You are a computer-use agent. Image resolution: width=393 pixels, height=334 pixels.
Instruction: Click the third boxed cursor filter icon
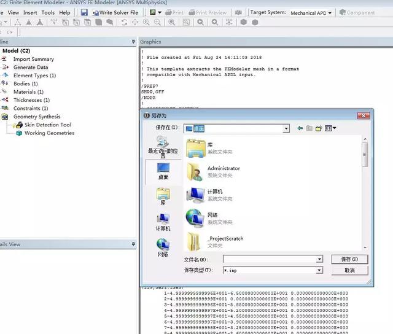pyautogui.click(x=87, y=22)
